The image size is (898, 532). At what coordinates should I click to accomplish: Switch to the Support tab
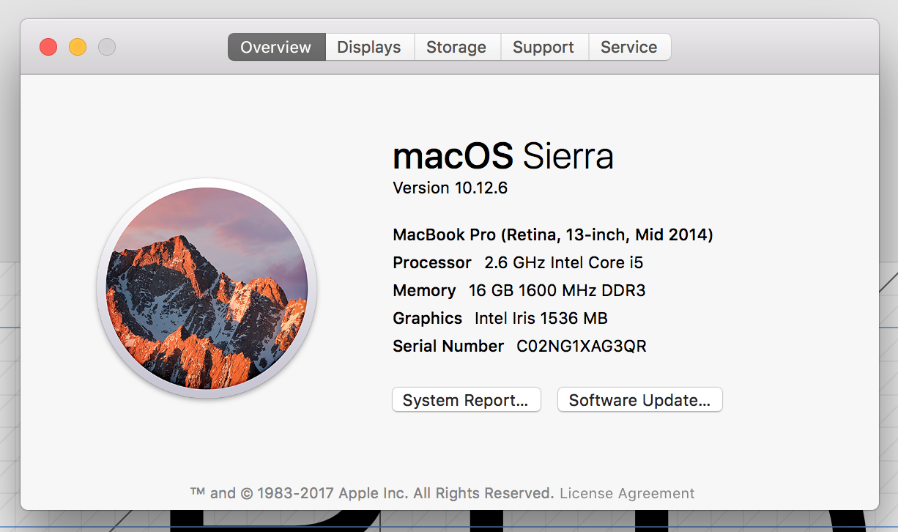click(x=543, y=47)
